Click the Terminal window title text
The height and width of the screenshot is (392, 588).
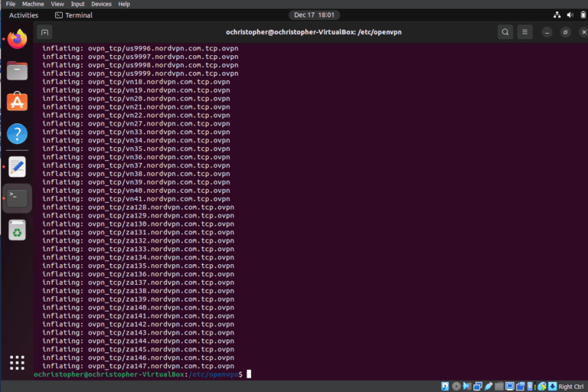click(313, 32)
